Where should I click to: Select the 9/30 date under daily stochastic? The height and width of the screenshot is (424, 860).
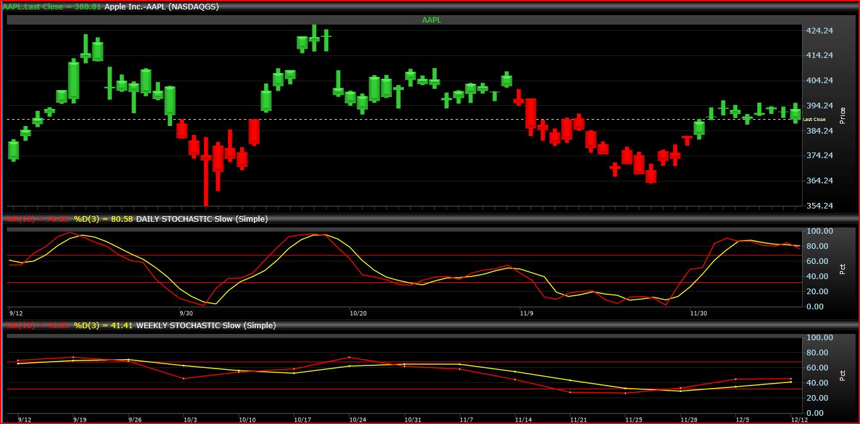click(x=186, y=312)
